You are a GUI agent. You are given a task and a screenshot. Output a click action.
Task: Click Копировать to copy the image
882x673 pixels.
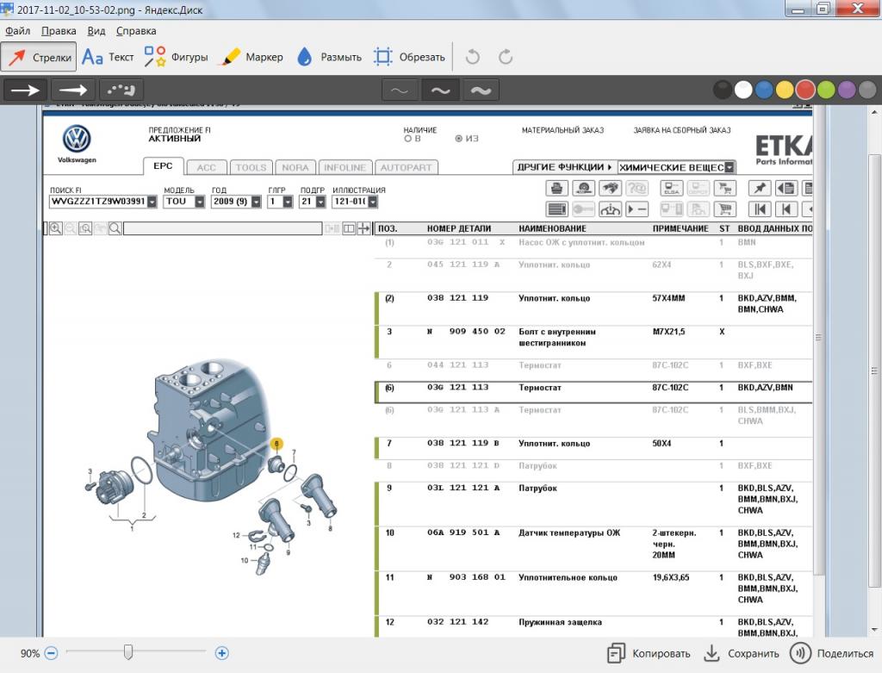[649, 653]
